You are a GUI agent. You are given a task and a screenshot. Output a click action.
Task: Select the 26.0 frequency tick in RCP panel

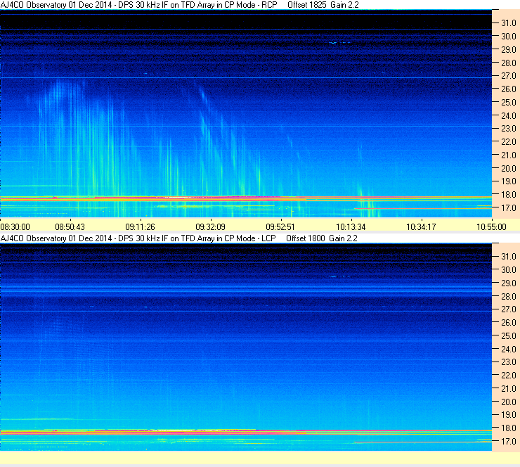click(x=508, y=89)
